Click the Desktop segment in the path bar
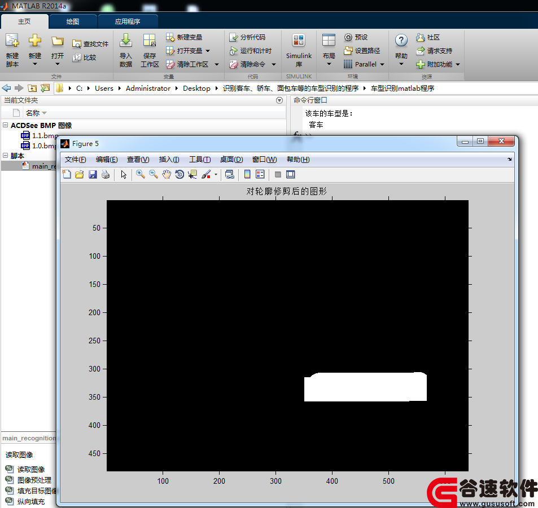This screenshot has height=508, width=538. point(196,89)
